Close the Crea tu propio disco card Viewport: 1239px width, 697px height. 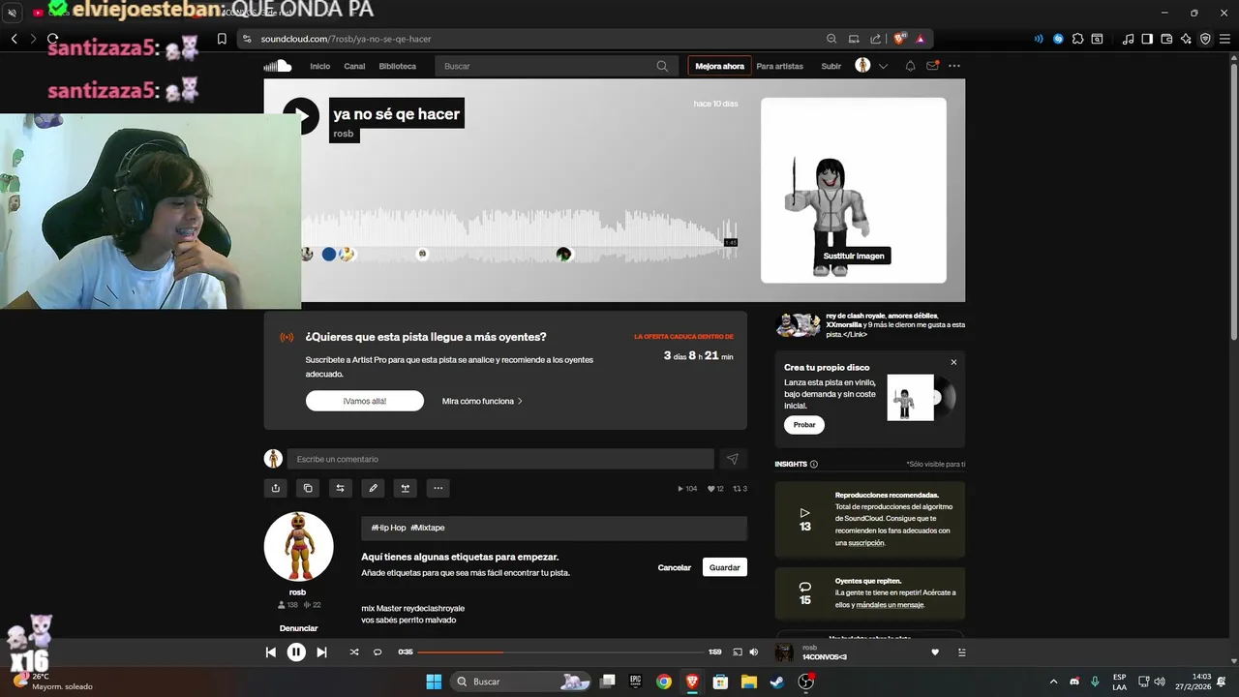coord(953,362)
